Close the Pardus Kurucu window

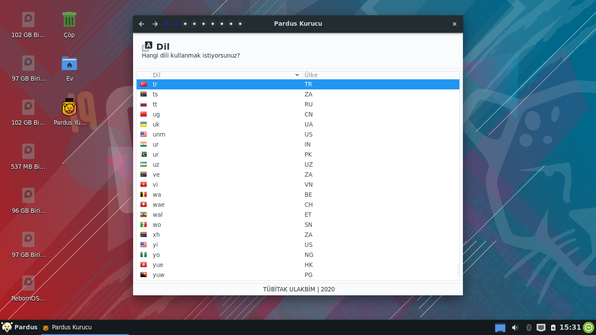tap(455, 24)
